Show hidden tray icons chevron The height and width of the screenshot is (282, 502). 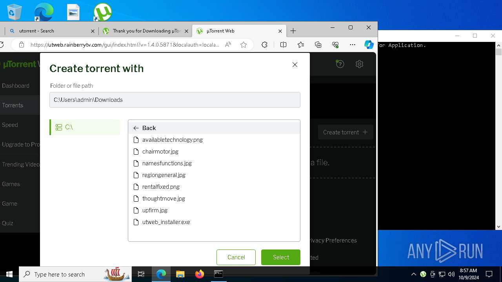pyautogui.click(x=413, y=274)
